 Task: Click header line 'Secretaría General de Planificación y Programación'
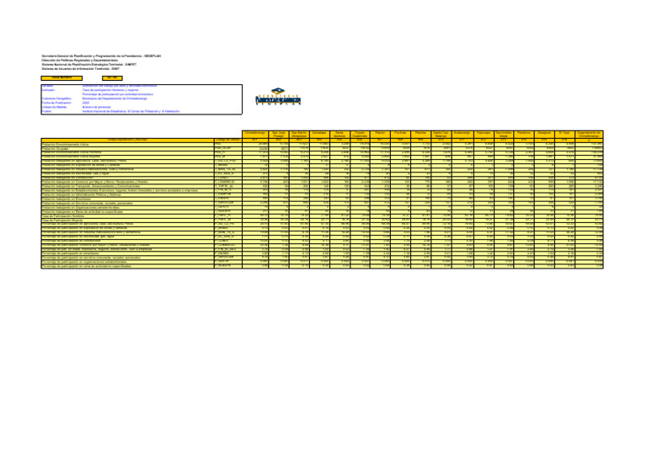[x=101, y=56]
